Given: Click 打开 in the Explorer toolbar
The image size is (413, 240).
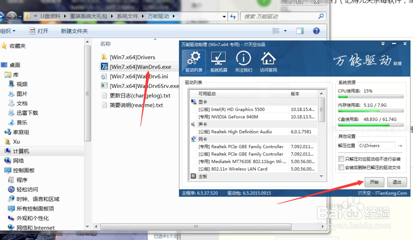Looking at the screenshot, I should click(x=39, y=31).
